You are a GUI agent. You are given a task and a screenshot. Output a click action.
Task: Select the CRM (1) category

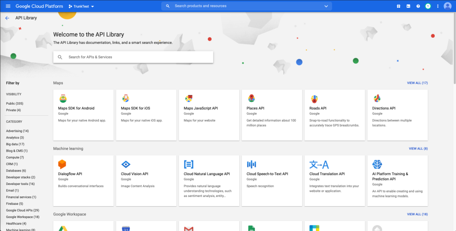[x=12, y=164]
